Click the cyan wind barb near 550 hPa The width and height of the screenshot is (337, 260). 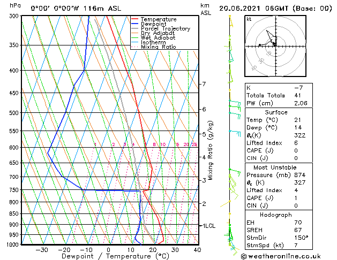coord(235,133)
